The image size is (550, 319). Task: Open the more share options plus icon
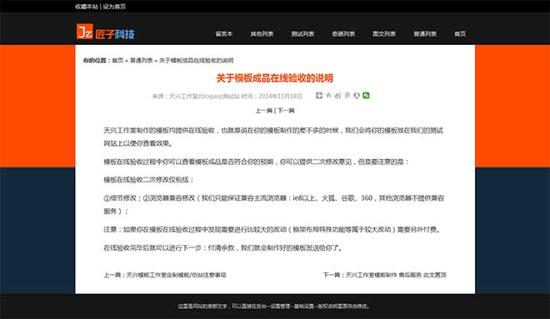(319, 95)
